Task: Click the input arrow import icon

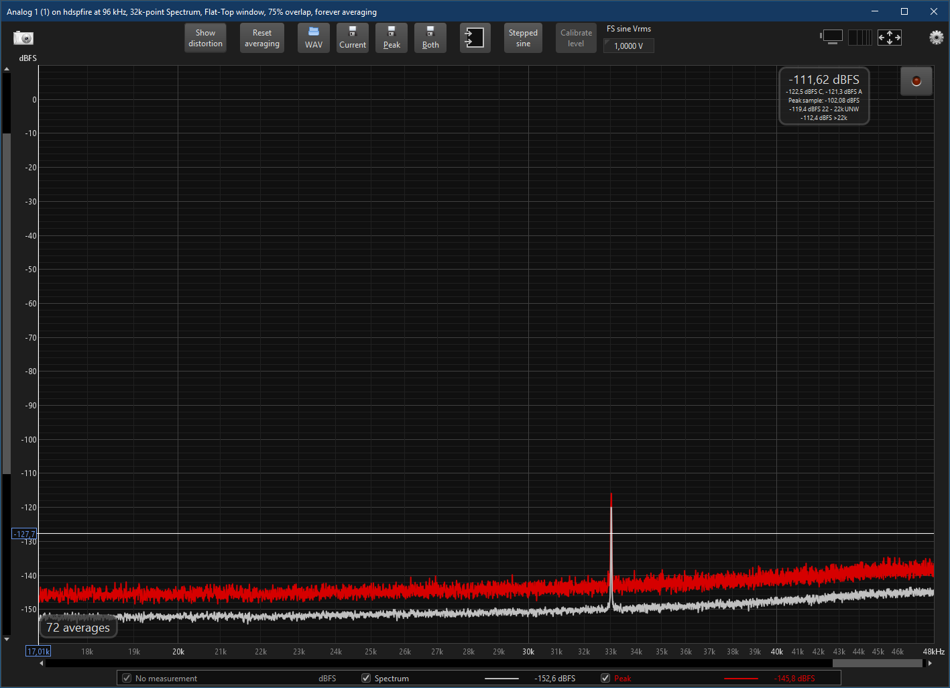Action: [475, 38]
